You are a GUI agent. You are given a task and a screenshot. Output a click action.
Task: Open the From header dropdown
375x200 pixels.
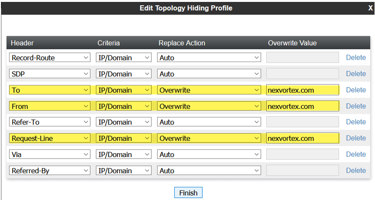coord(50,106)
